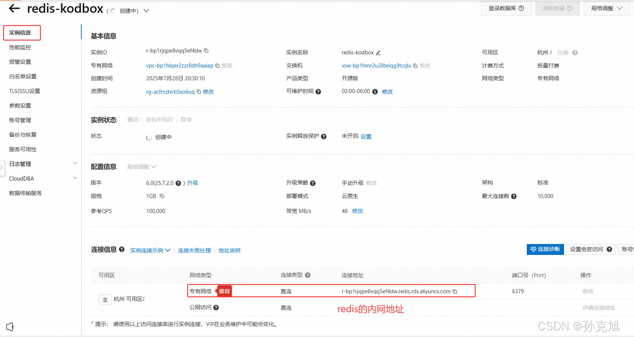This screenshot has width=634, height=337.
Task: Open 参数设置 in the sidebar
Action: (20, 106)
